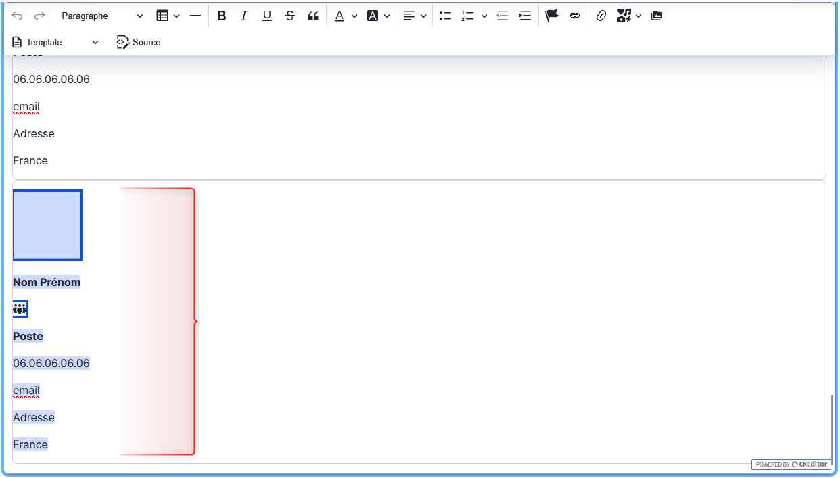Open the image gallery icon
This screenshot has width=840, height=478.
pyautogui.click(x=657, y=16)
